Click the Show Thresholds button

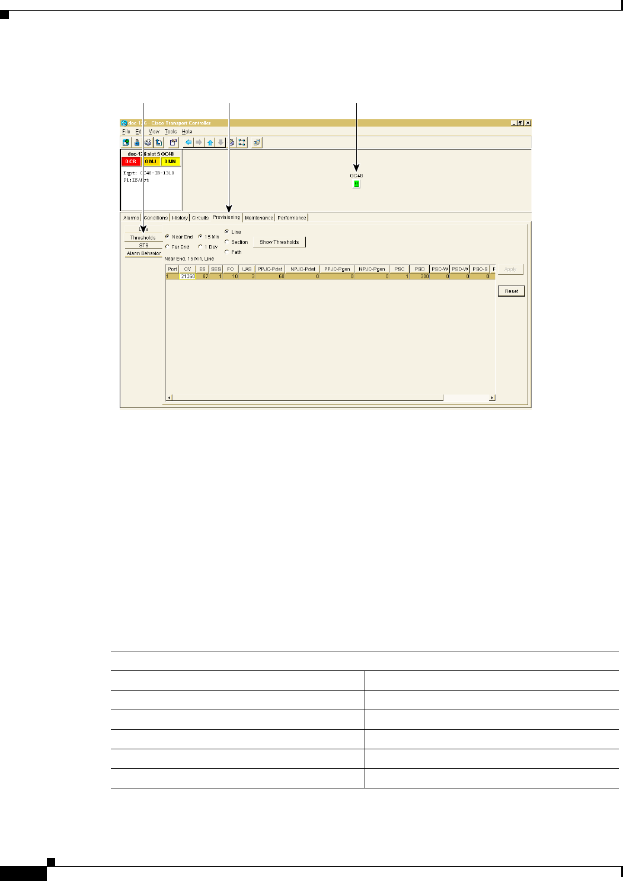click(x=279, y=242)
